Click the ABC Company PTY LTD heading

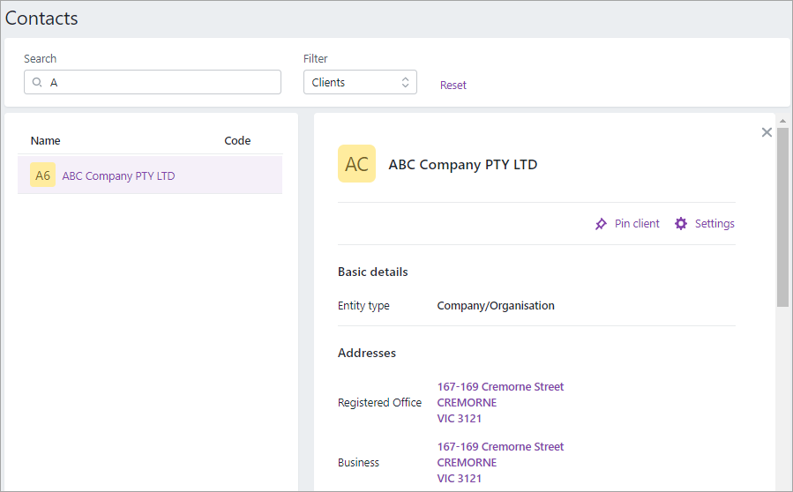click(462, 165)
